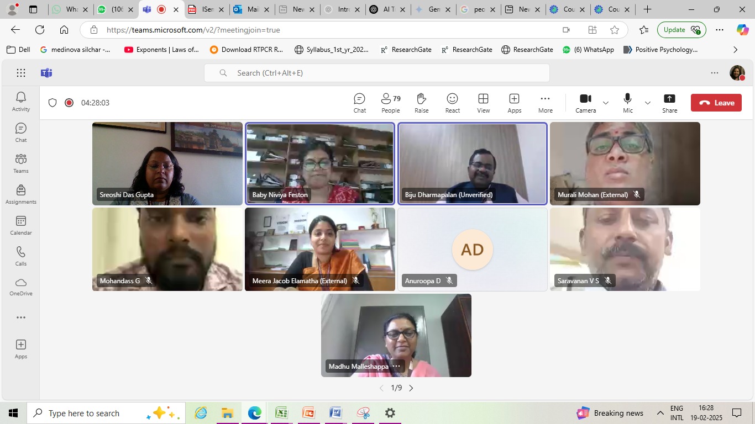This screenshot has height=424, width=755.
Task: Switch to the Gemini browser tab
Action: pyautogui.click(x=433, y=9)
